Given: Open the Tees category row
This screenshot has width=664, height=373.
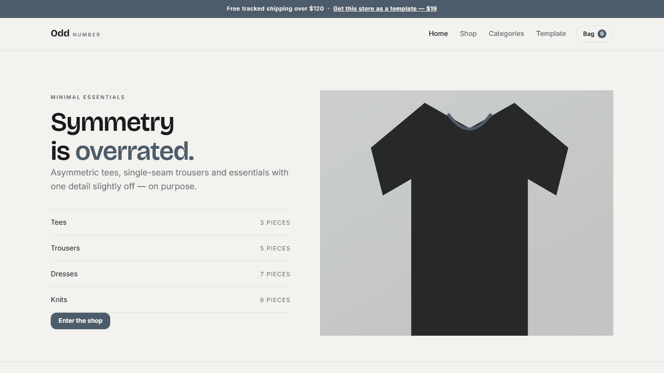Looking at the screenshot, I should click(171, 222).
